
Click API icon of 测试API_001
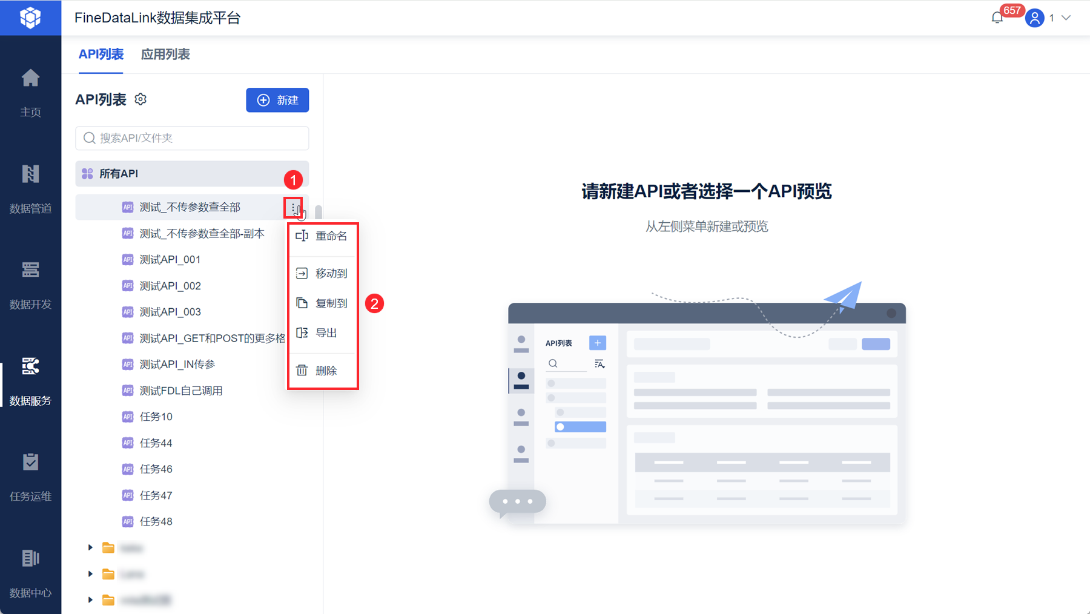pyautogui.click(x=128, y=260)
